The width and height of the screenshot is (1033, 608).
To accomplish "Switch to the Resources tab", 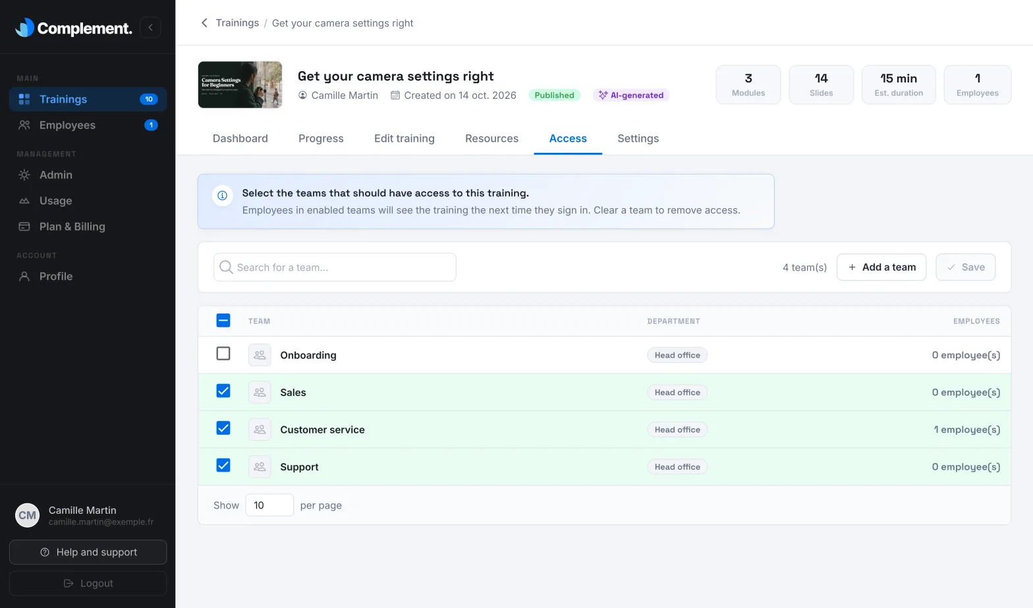I will click(x=491, y=138).
